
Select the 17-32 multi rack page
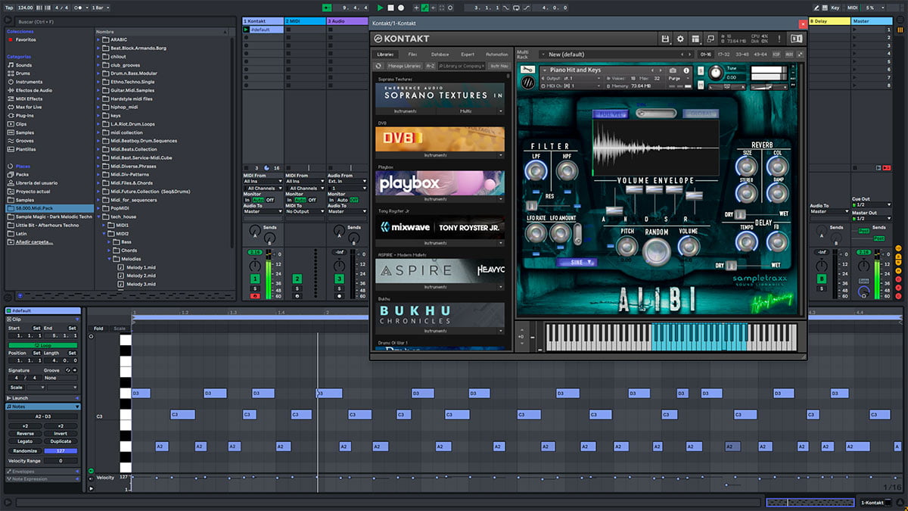[723, 55]
